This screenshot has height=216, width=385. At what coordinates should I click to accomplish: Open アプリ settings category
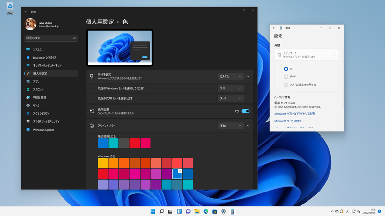pos(51,82)
